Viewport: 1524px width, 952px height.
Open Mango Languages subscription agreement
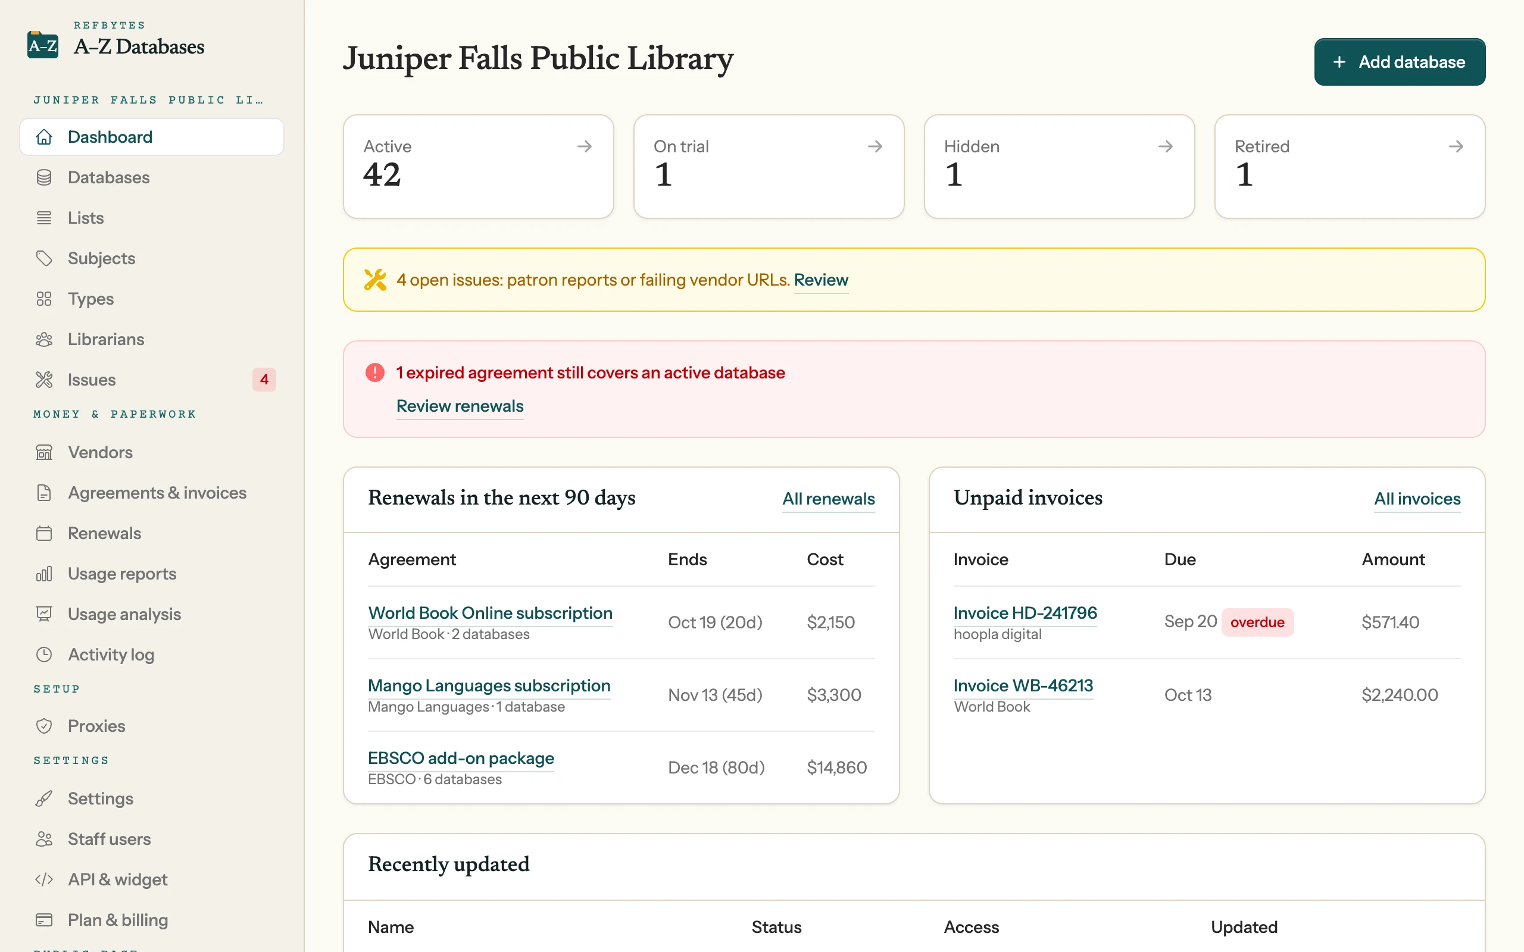coord(489,685)
